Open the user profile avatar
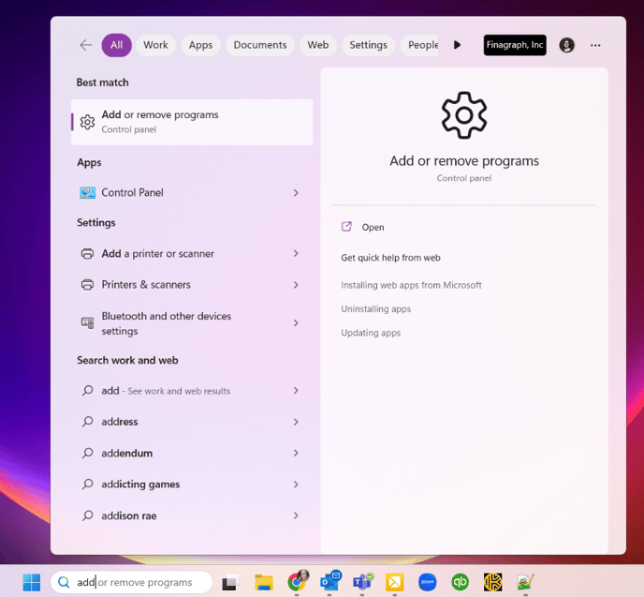 566,45
